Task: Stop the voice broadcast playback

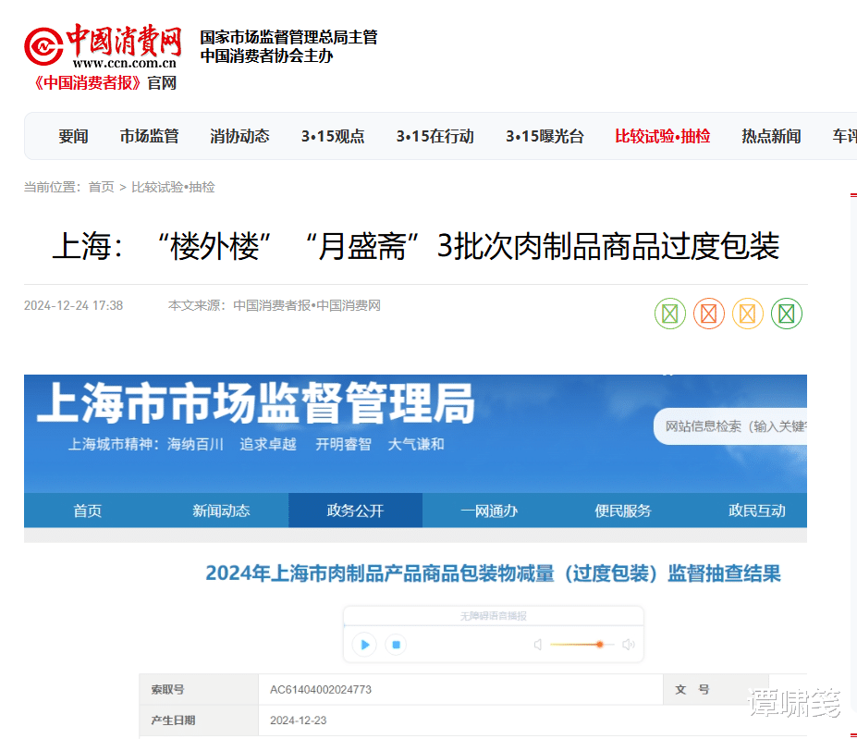Action: [x=397, y=645]
